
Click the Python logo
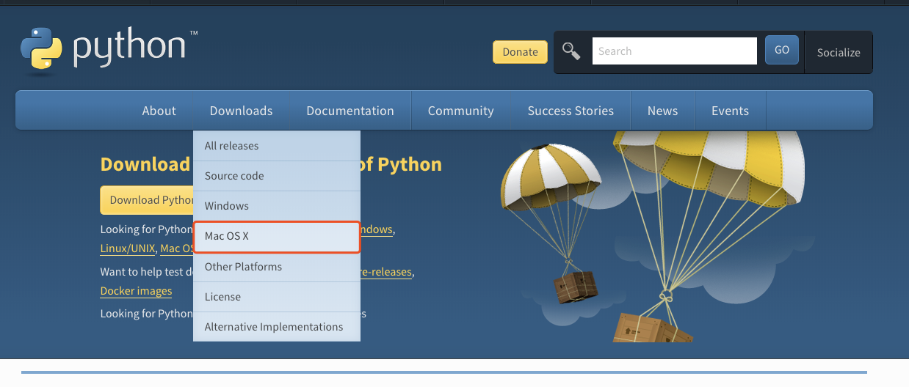pyautogui.click(x=109, y=51)
